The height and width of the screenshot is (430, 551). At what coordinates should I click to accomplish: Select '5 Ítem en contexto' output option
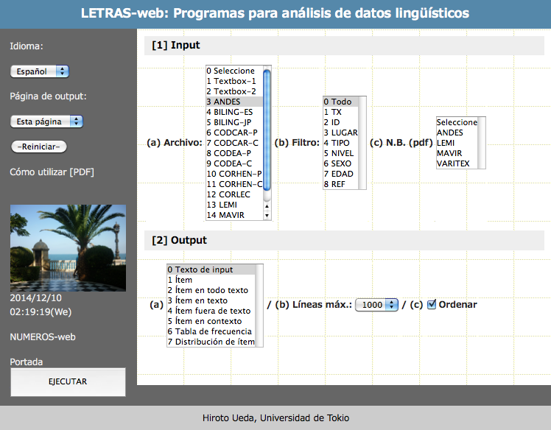(211, 321)
